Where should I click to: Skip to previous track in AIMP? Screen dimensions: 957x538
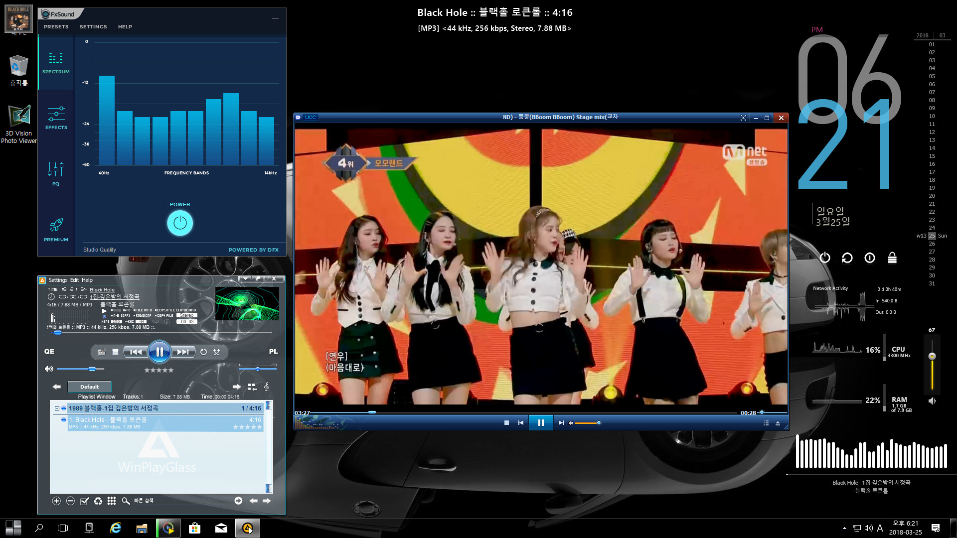click(x=136, y=352)
